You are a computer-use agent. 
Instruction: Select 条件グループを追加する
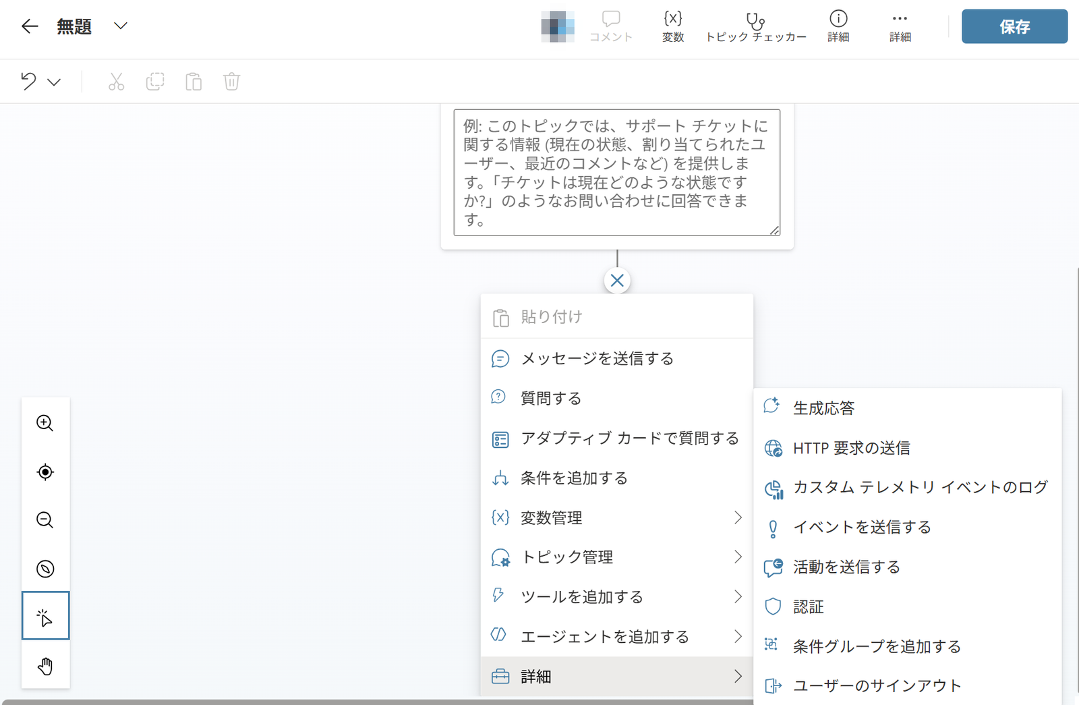pos(908,646)
